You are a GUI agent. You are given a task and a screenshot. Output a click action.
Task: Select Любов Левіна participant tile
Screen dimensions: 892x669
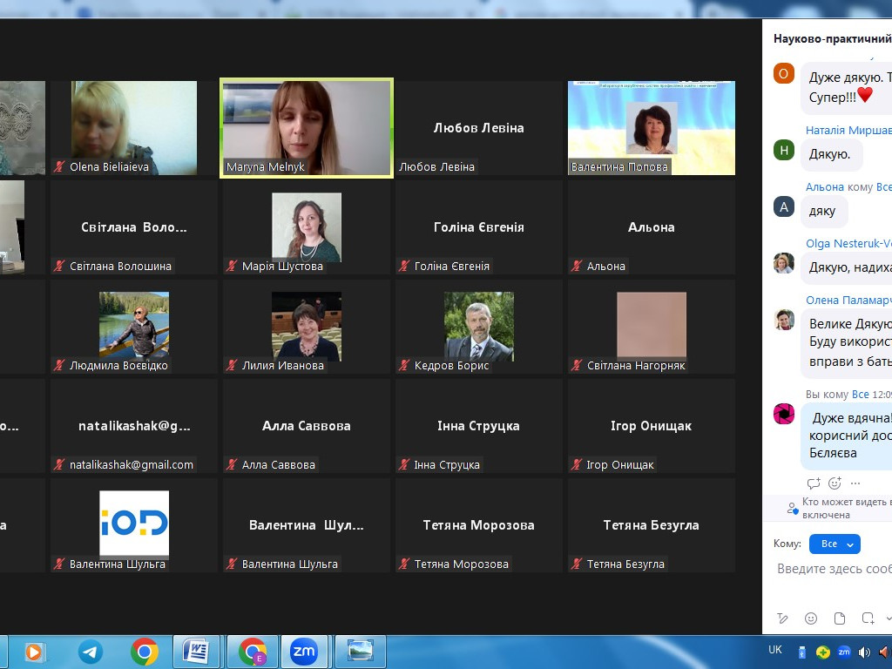click(478, 128)
